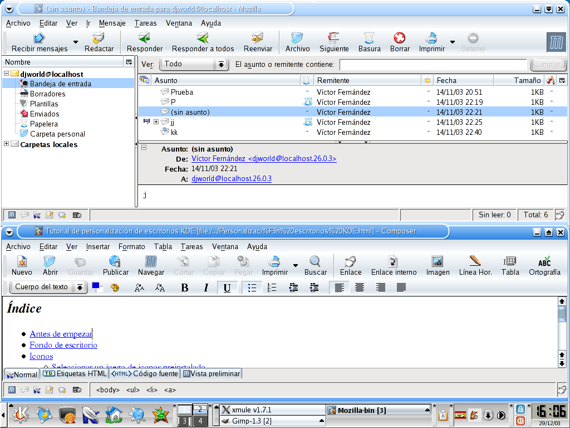Click the outdent icon in Composer
Image resolution: width=570 pixels, height=428 pixels.
(x=293, y=288)
